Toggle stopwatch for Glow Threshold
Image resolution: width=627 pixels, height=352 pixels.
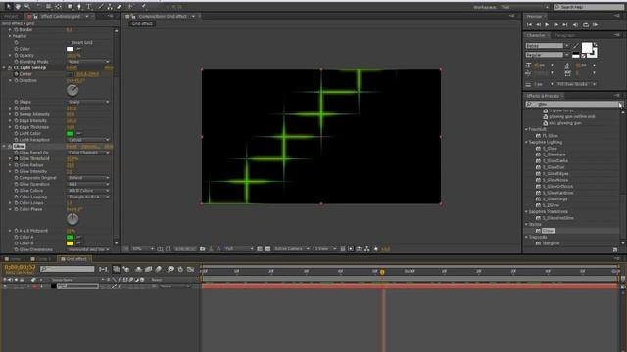click(x=16, y=158)
